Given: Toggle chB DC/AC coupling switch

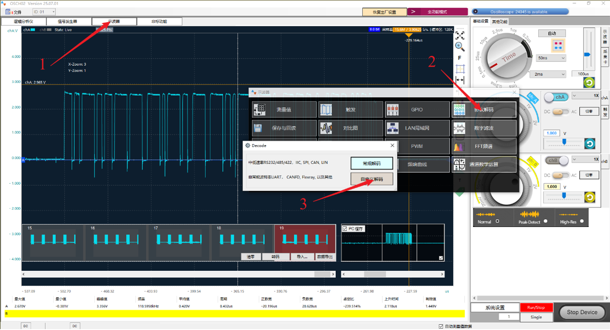Looking at the screenshot, I should (560, 175).
